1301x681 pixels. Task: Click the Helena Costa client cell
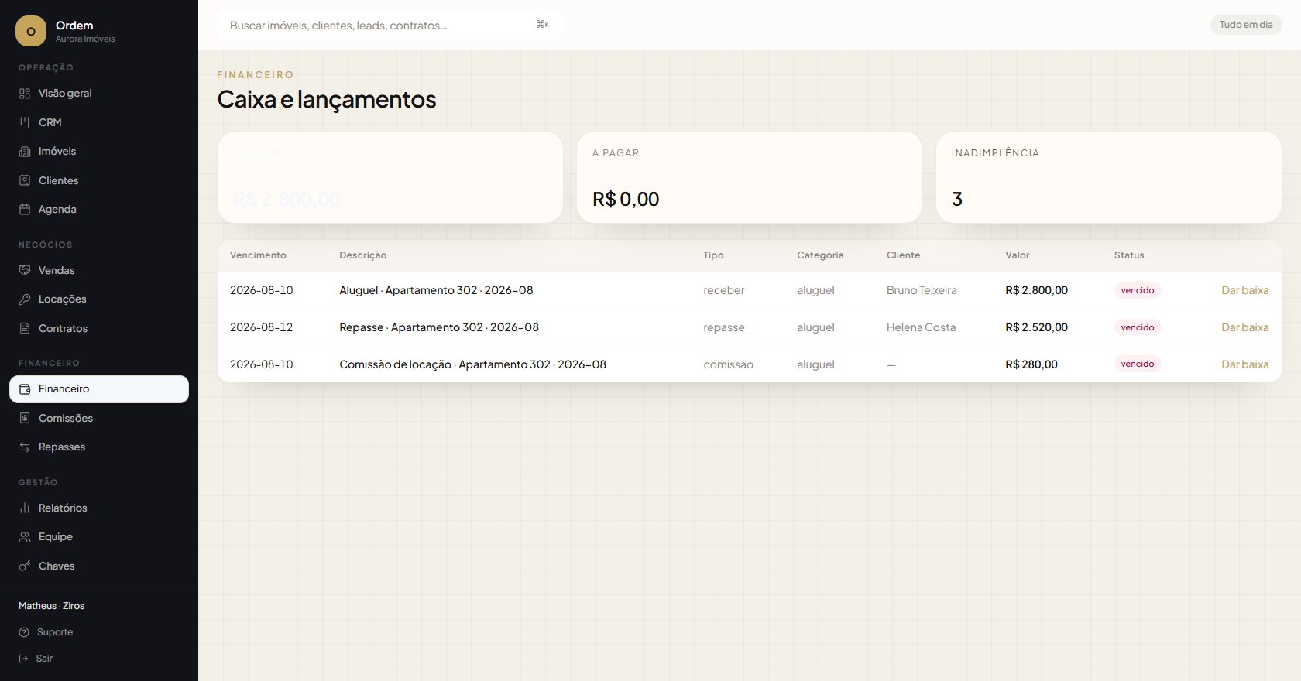[x=921, y=327]
